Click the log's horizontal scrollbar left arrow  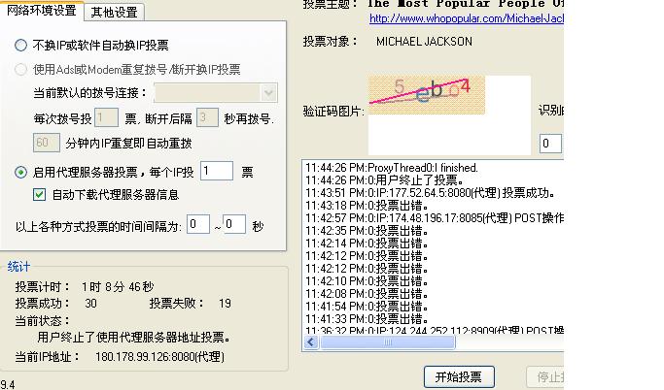311,342
